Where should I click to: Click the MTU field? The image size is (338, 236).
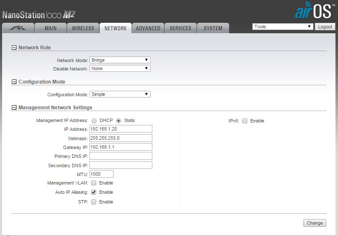click(101, 174)
